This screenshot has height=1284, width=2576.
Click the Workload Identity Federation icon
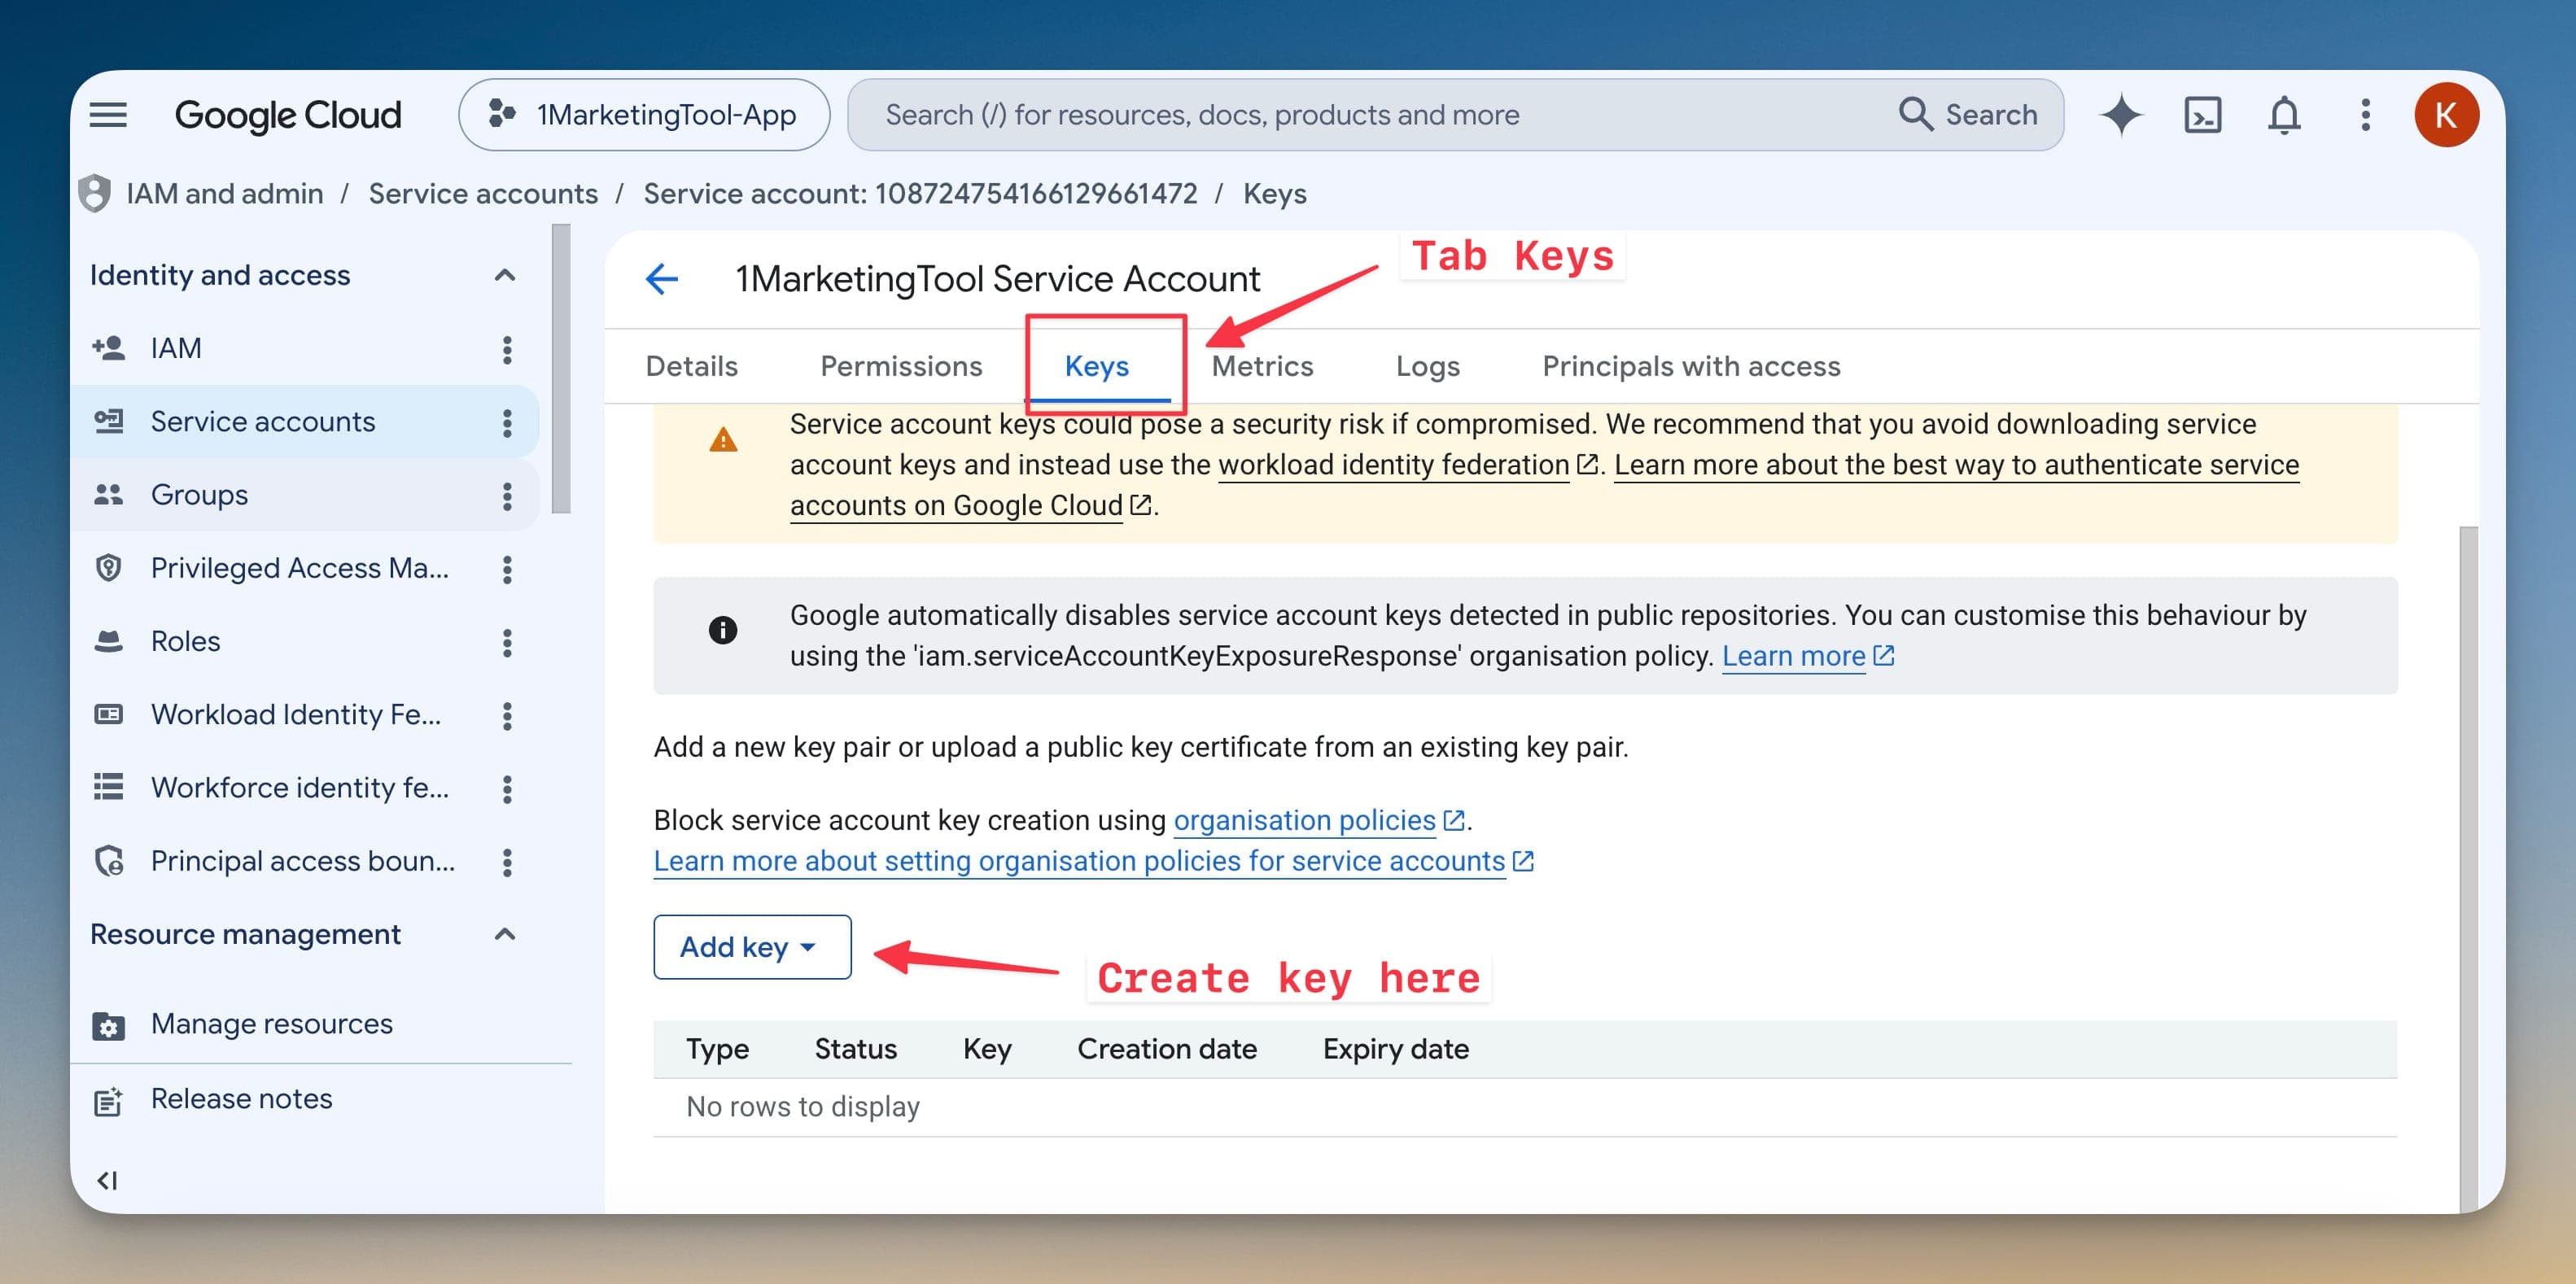click(108, 714)
